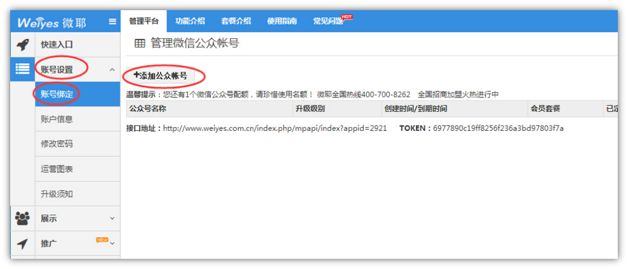
Task: Click the 接口地址 URL text
Action: [274, 129]
